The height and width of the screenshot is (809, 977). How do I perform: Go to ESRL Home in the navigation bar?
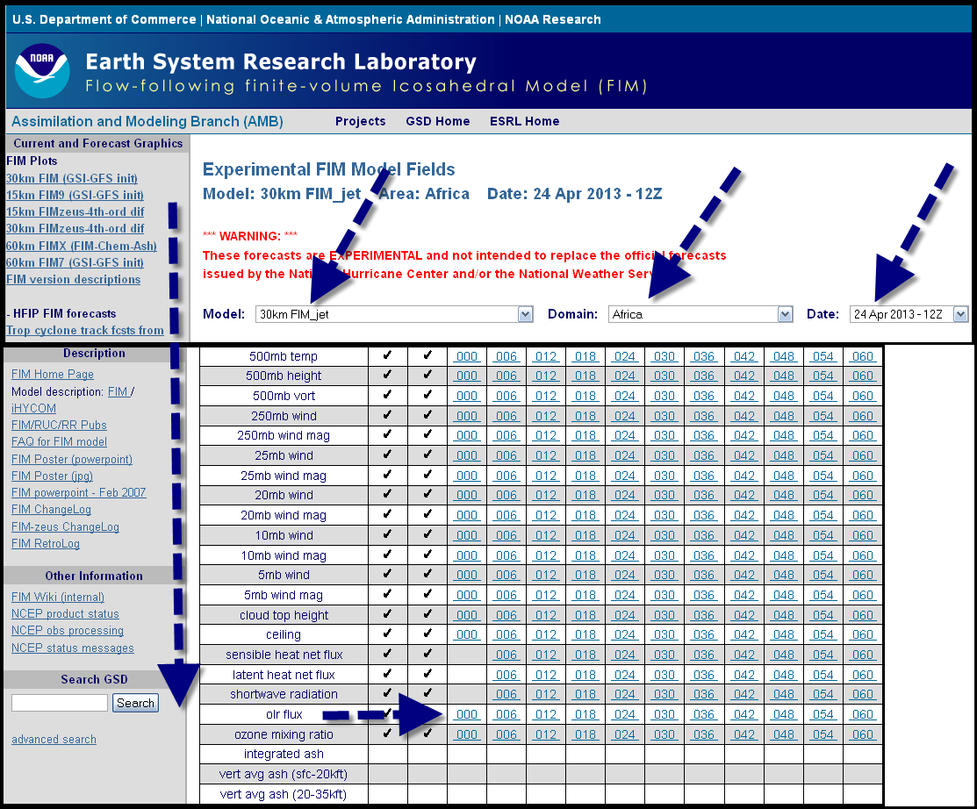(524, 121)
